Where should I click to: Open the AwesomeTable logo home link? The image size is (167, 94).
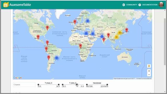[17, 5]
